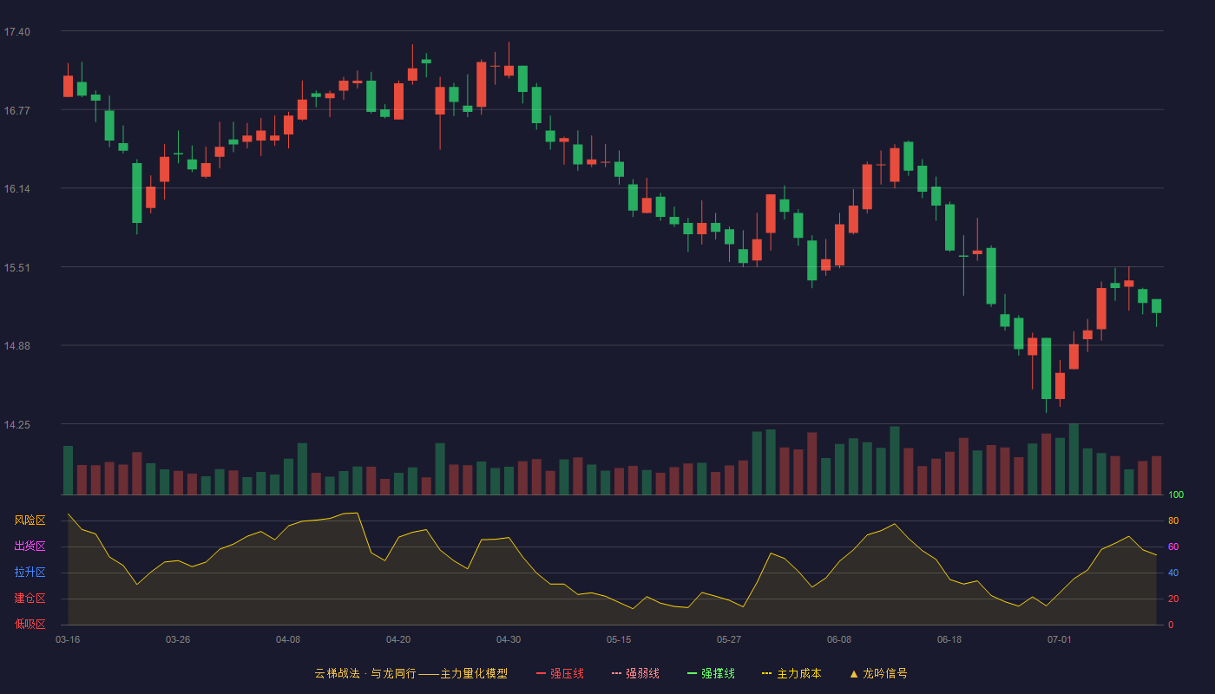Click the green 强撑线 legend line marker

pyautogui.click(x=693, y=673)
